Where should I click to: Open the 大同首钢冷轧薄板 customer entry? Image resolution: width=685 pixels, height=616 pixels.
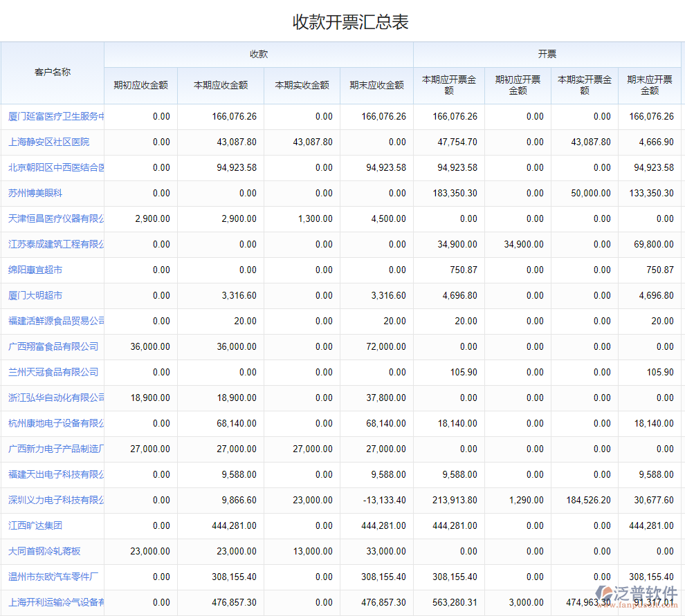point(44,551)
